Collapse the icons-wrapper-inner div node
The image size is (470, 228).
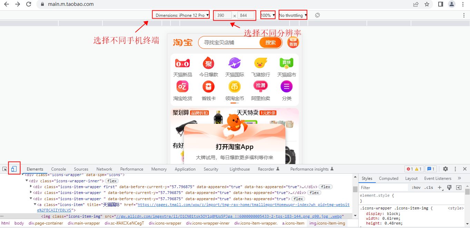tap(27, 181)
